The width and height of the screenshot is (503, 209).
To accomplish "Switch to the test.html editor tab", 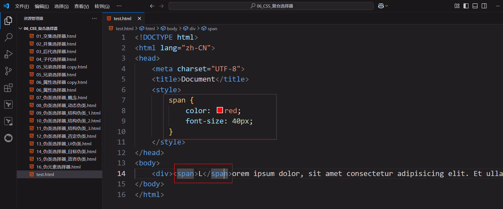I will pyautogui.click(x=122, y=18).
